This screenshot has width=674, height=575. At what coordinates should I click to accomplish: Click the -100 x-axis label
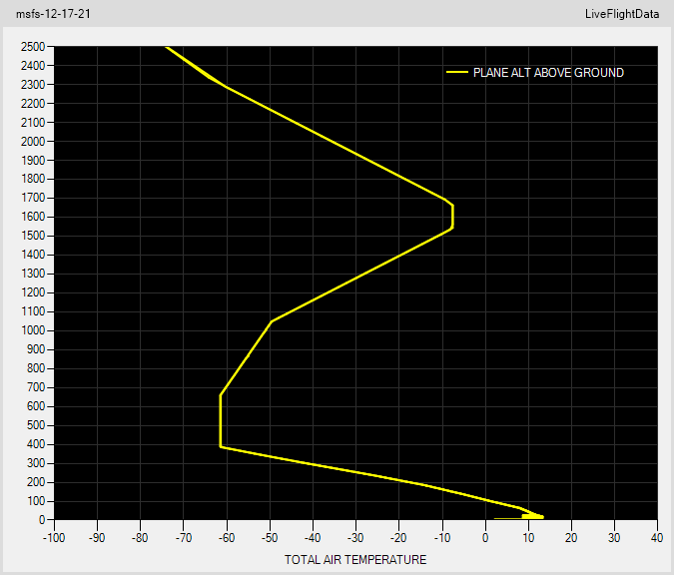pyautogui.click(x=54, y=538)
